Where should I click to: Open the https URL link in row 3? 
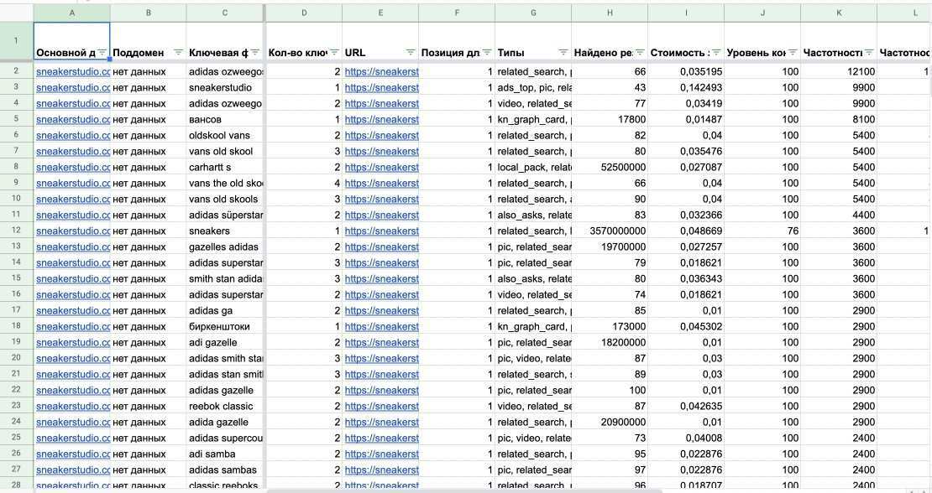click(x=381, y=88)
